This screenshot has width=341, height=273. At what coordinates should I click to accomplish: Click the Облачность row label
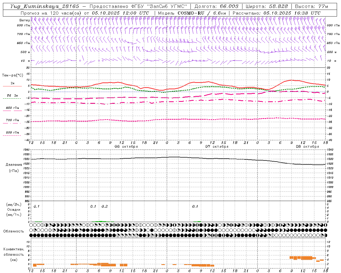[x=14, y=231]
